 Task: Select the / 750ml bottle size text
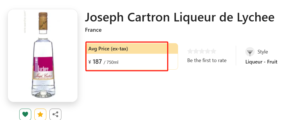pos(111,62)
